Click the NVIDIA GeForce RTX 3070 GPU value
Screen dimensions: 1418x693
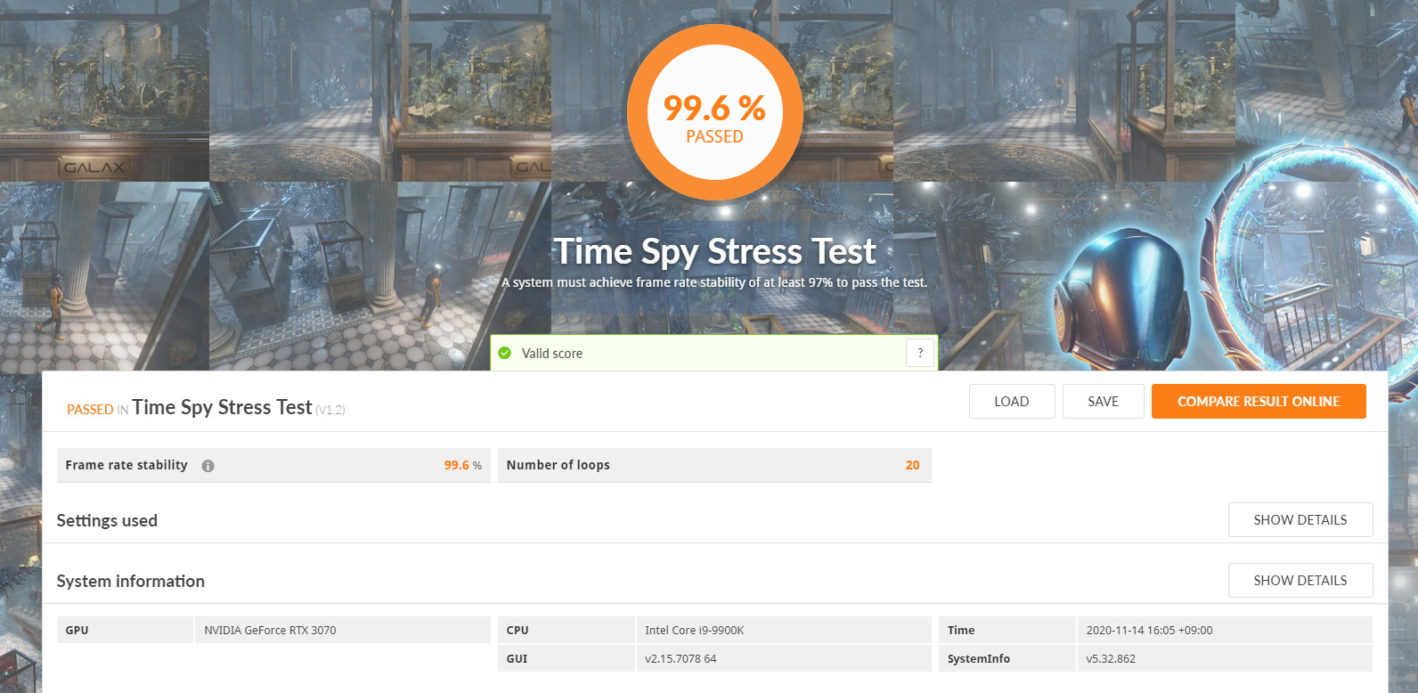pos(270,631)
